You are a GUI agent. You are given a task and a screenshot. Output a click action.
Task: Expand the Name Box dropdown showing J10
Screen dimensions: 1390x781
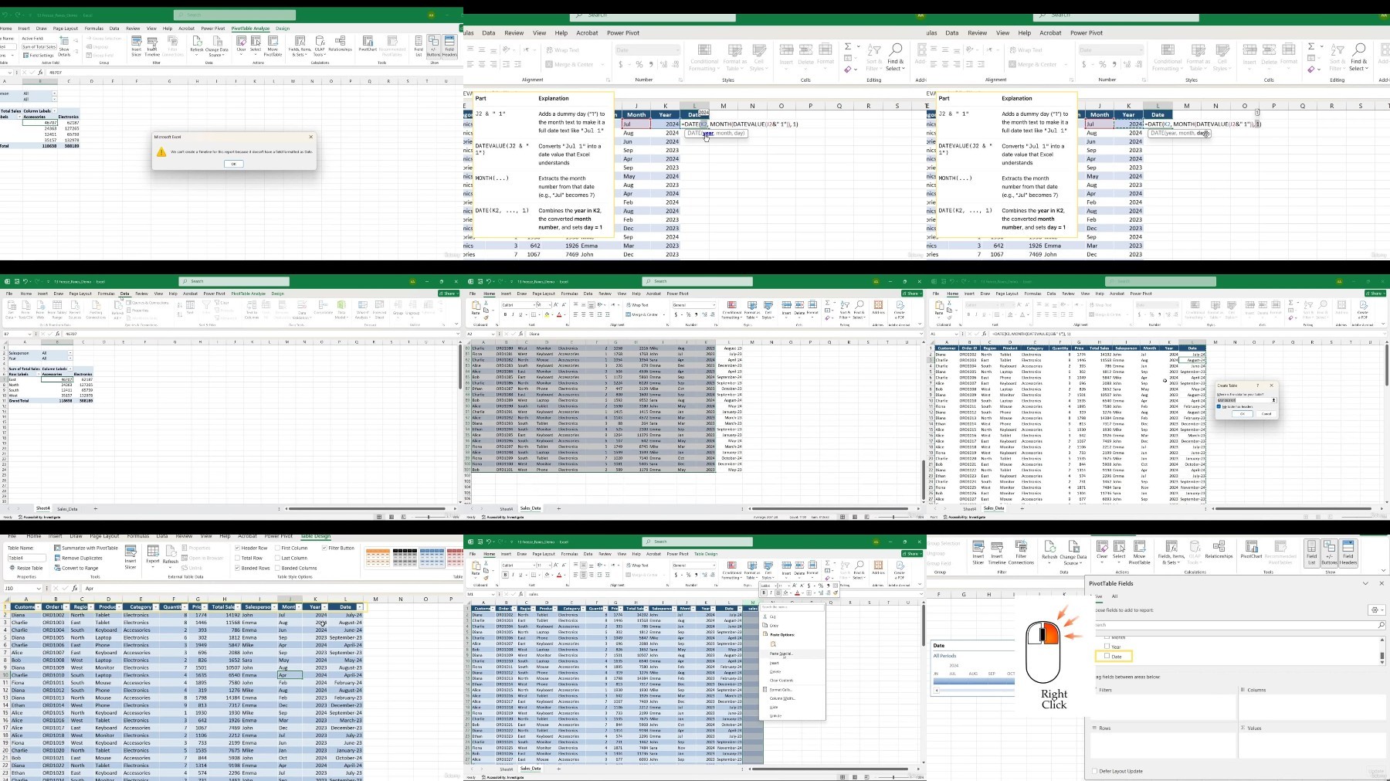click(x=39, y=589)
